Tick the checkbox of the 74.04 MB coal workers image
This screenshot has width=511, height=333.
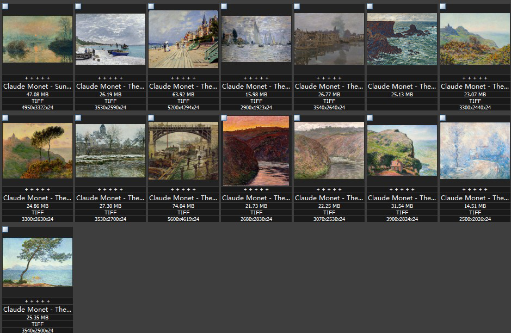[x=151, y=118]
